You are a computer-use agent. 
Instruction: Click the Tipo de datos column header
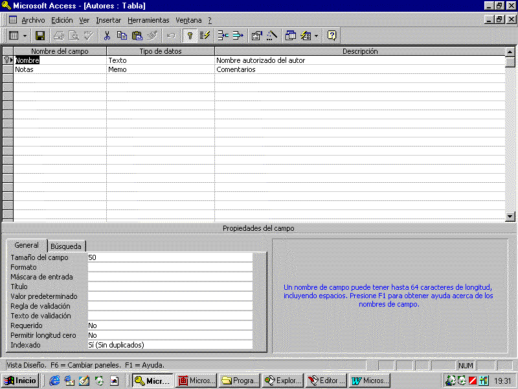[x=161, y=51]
